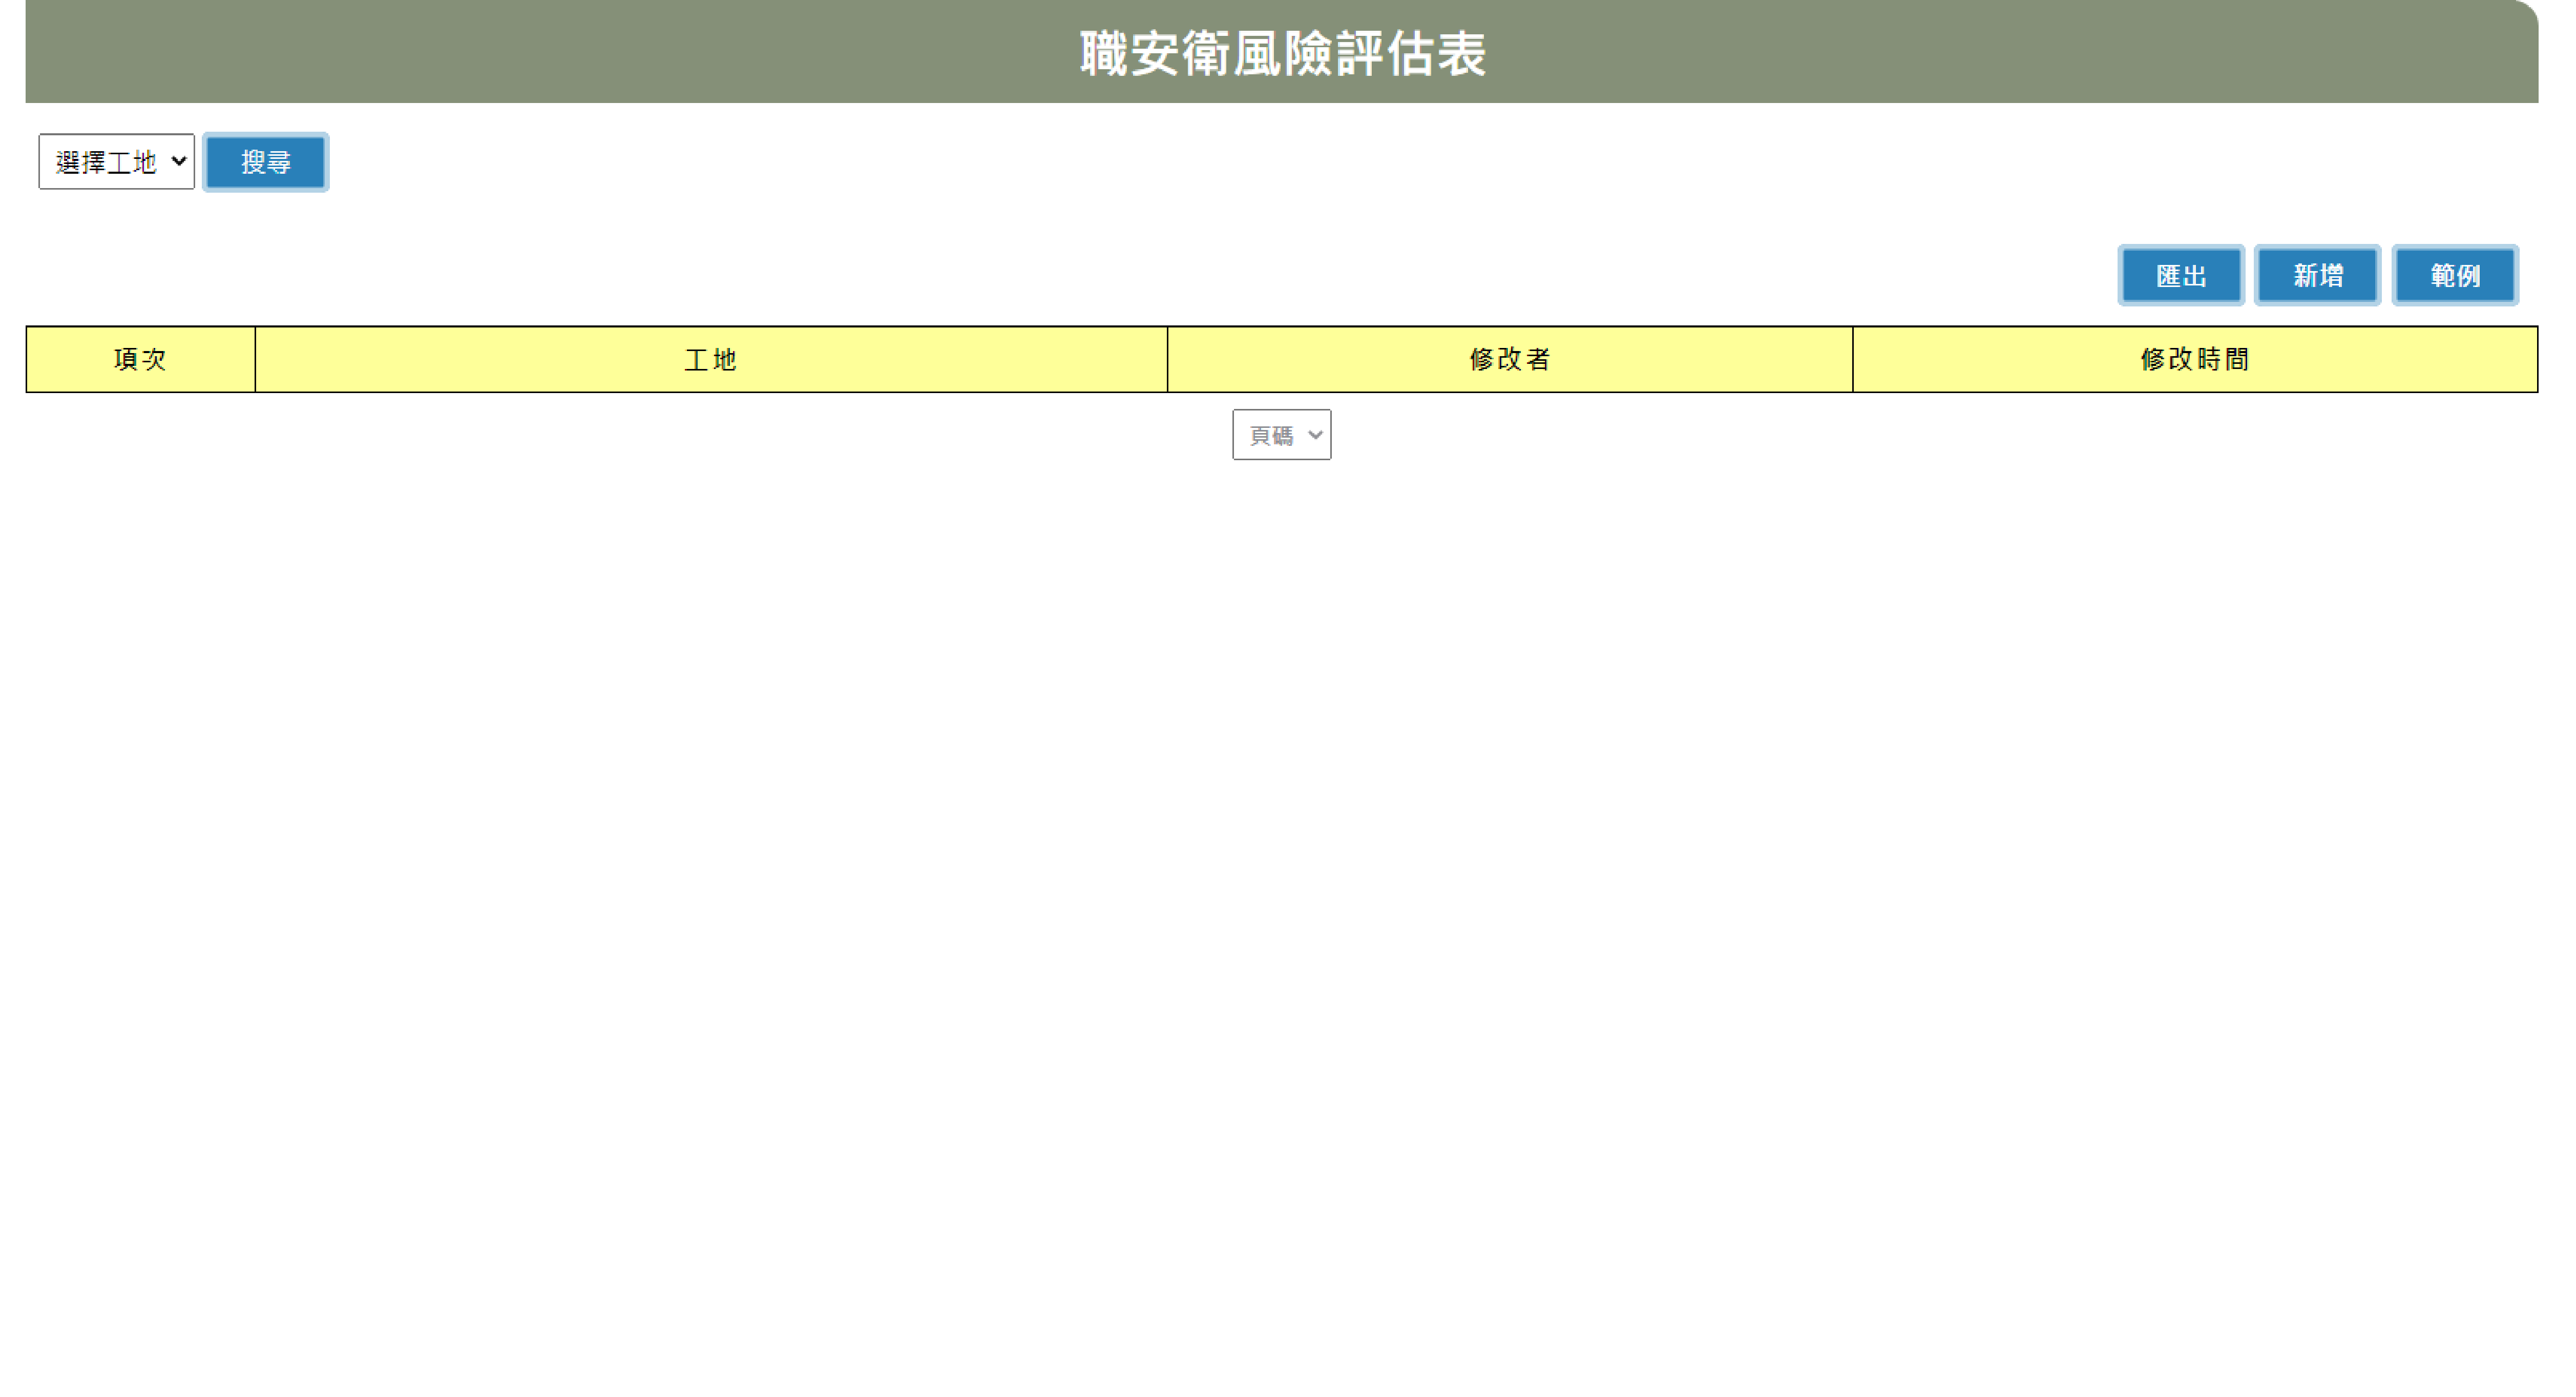Expand the 頁碼 page number dropdown

tap(1281, 434)
